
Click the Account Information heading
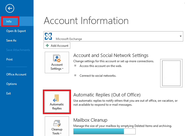point(86,21)
